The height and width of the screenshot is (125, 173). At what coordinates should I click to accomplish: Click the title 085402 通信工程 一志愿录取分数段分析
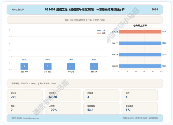click(85, 10)
